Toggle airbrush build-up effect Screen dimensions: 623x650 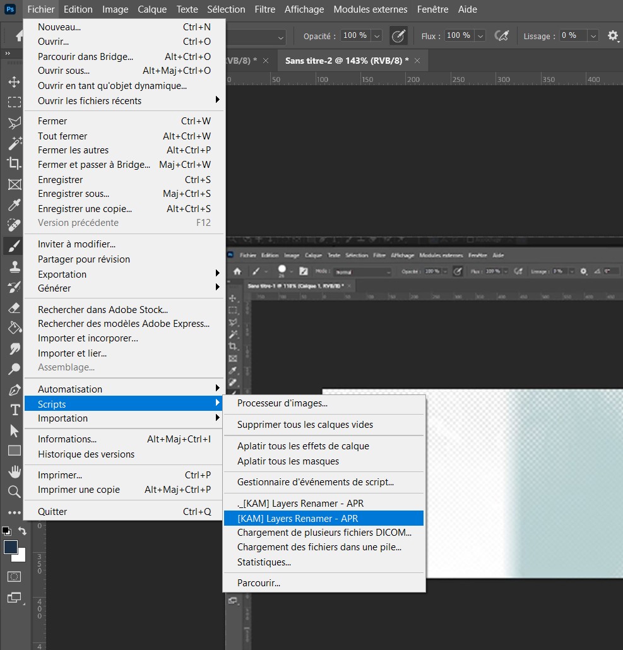click(502, 36)
